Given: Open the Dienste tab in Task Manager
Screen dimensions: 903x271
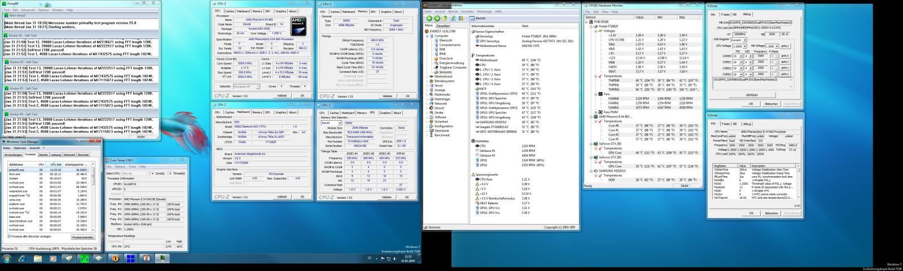Looking at the screenshot, I should point(43,154).
